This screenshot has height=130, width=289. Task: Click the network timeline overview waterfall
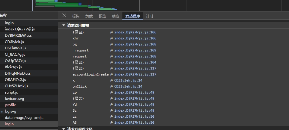pos(144,5)
